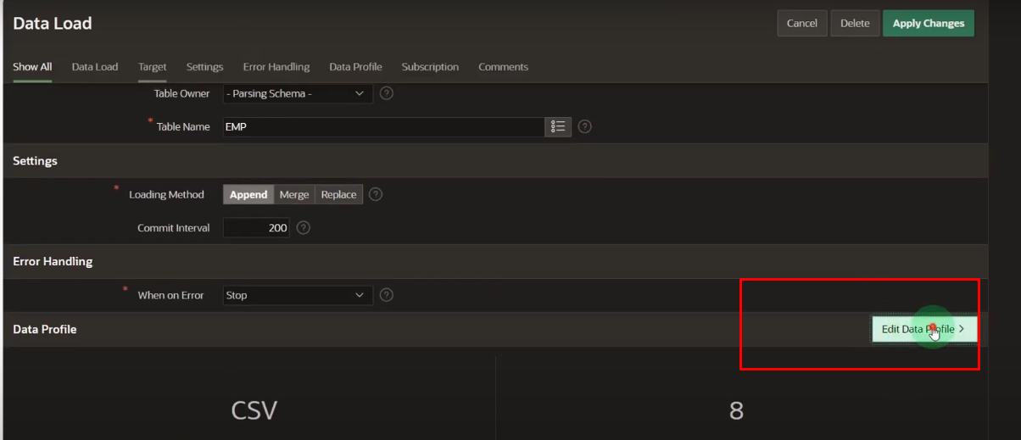
Task: Expand When on Error dropdown
Action: pos(298,295)
